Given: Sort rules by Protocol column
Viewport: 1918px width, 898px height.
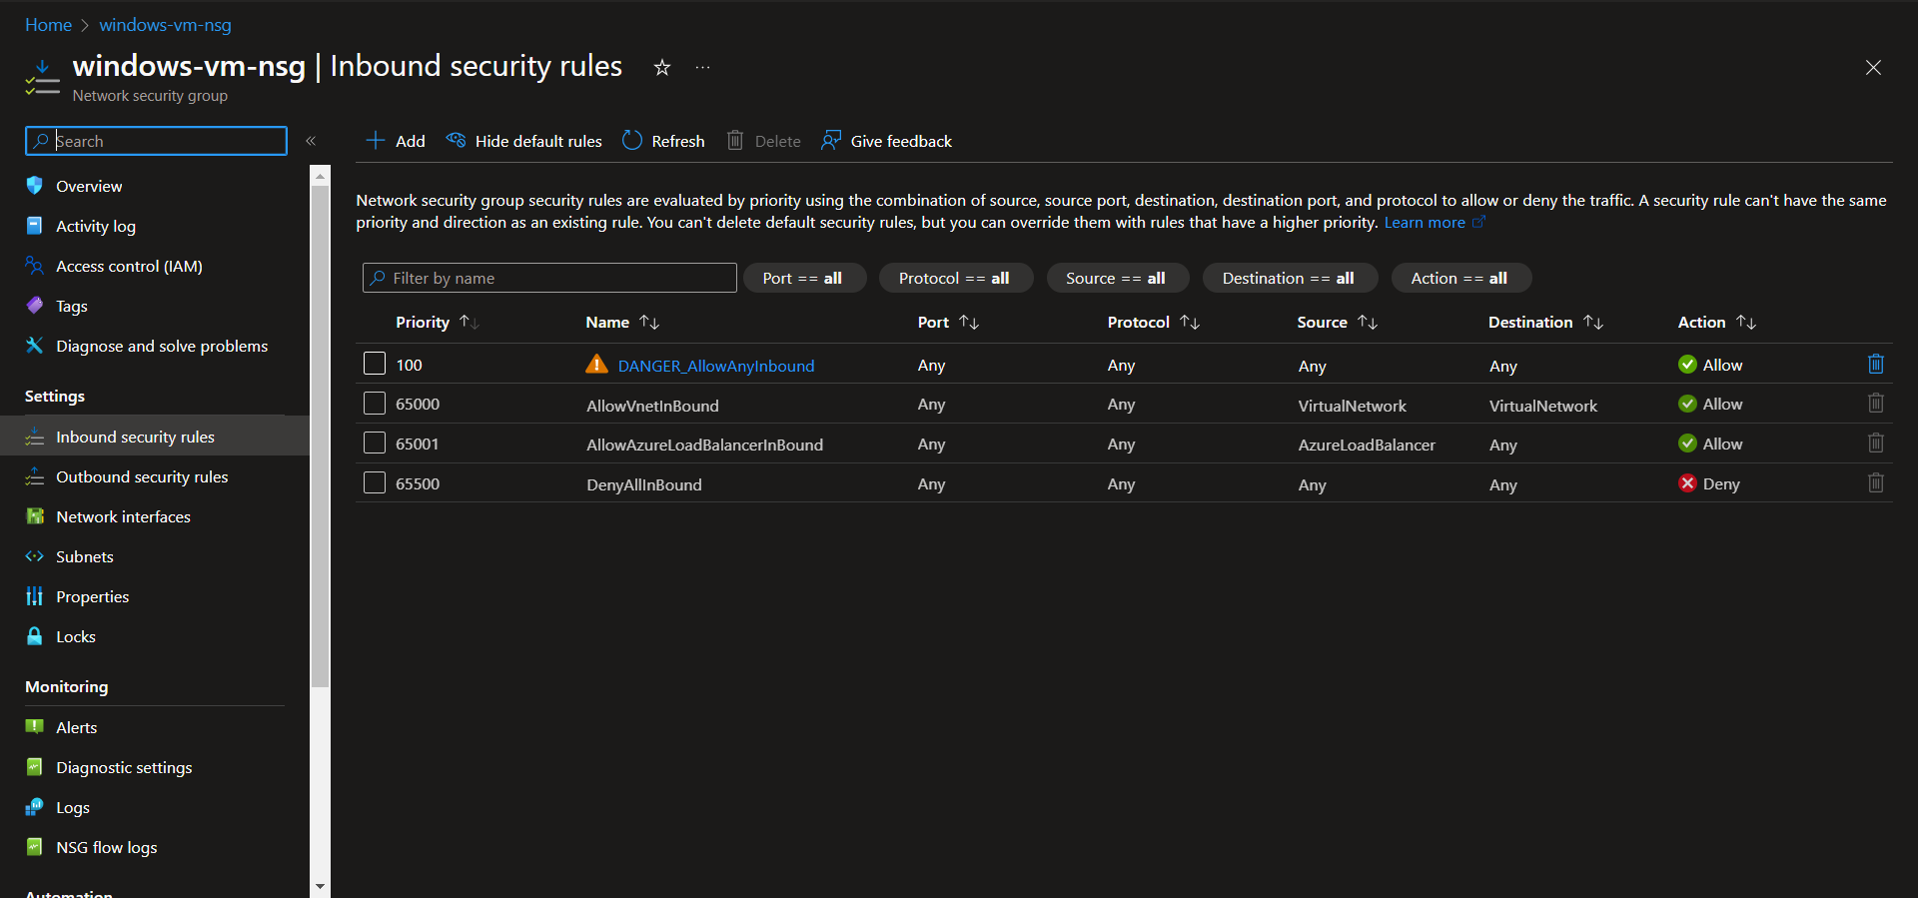Looking at the screenshot, I should (x=1154, y=322).
